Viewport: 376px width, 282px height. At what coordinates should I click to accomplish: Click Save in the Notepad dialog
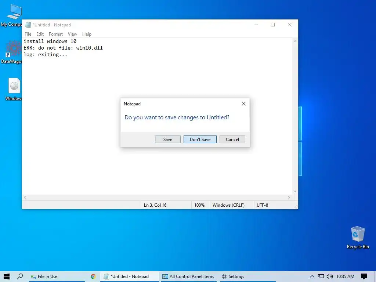(167, 139)
